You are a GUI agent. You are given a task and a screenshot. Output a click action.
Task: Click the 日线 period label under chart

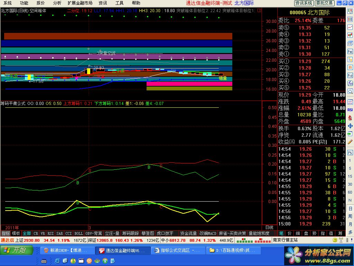pyautogui.click(x=269, y=227)
